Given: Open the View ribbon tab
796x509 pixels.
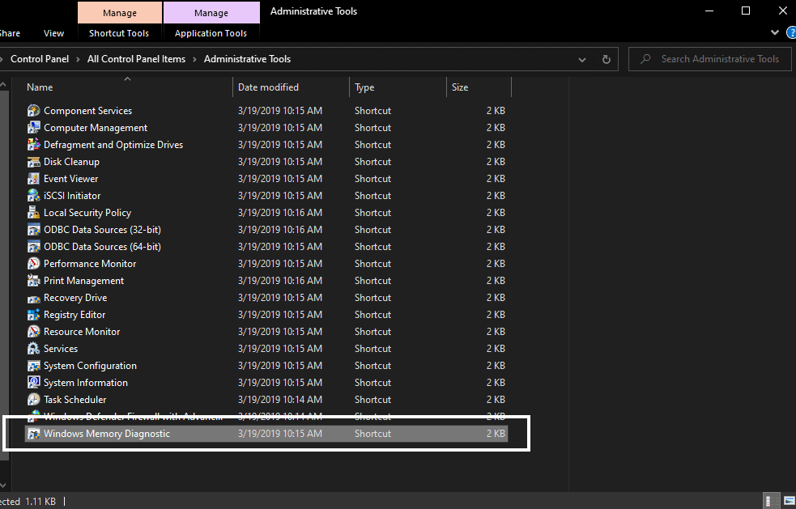Looking at the screenshot, I should [x=53, y=33].
